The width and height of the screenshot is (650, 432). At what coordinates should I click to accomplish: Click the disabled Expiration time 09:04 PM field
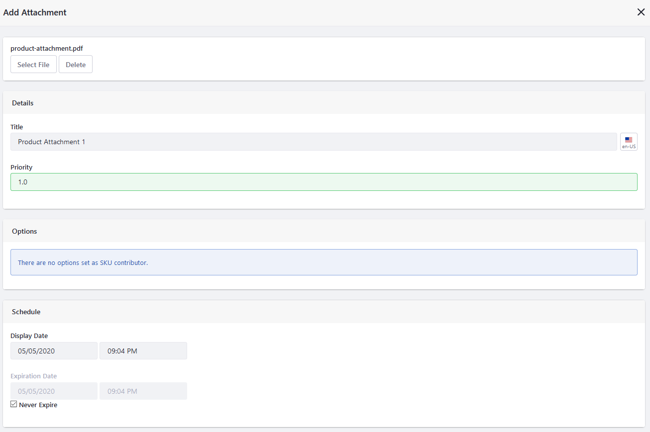143,391
